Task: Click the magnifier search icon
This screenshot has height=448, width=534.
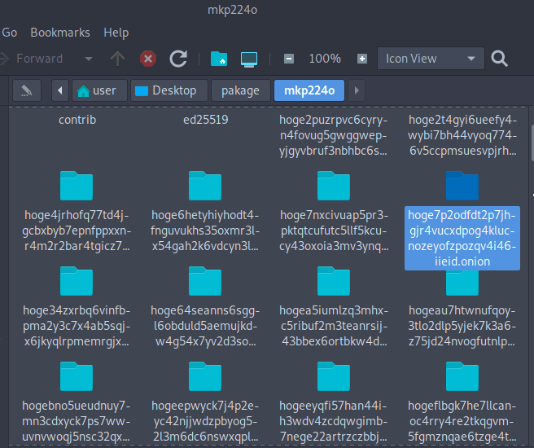Action: (x=500, y=59)
